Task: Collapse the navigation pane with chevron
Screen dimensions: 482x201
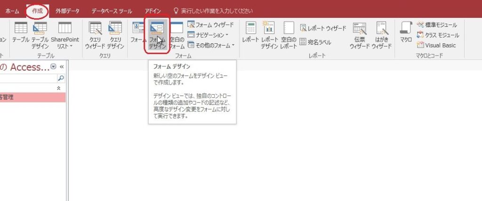Action: pyautogui.click(x=61, y=67)
